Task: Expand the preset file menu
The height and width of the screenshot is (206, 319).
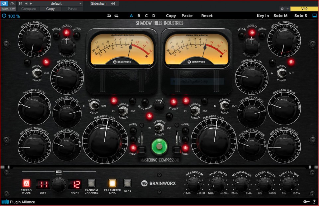Action: 21,3
